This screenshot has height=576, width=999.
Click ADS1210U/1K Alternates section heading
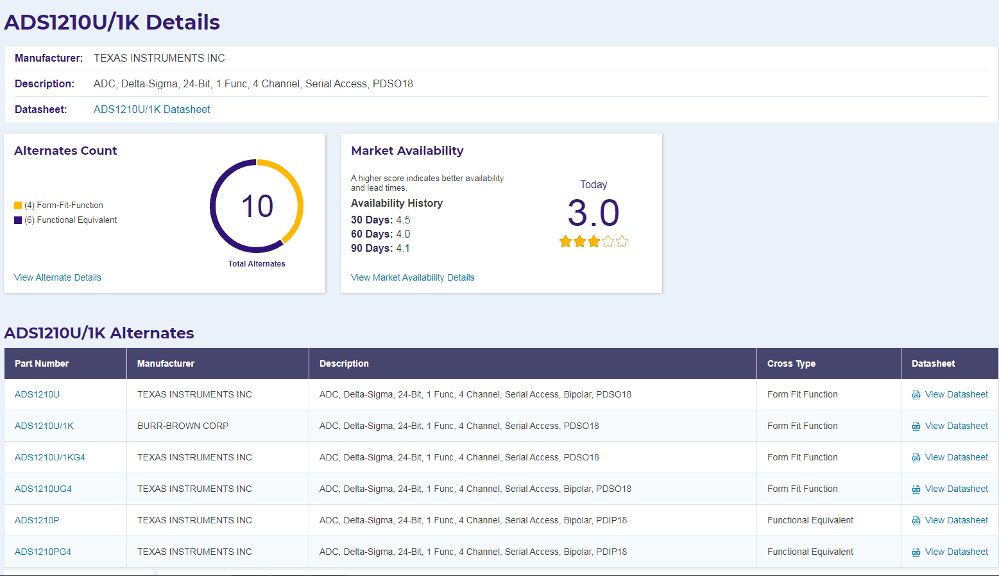click(99, 333)
